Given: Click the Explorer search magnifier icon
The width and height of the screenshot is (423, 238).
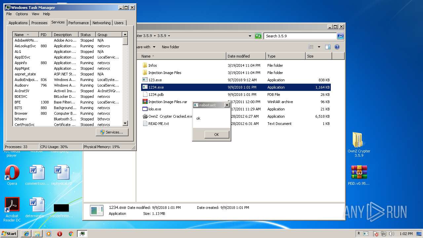Looking at the screenshot, I should click(340, 36).
